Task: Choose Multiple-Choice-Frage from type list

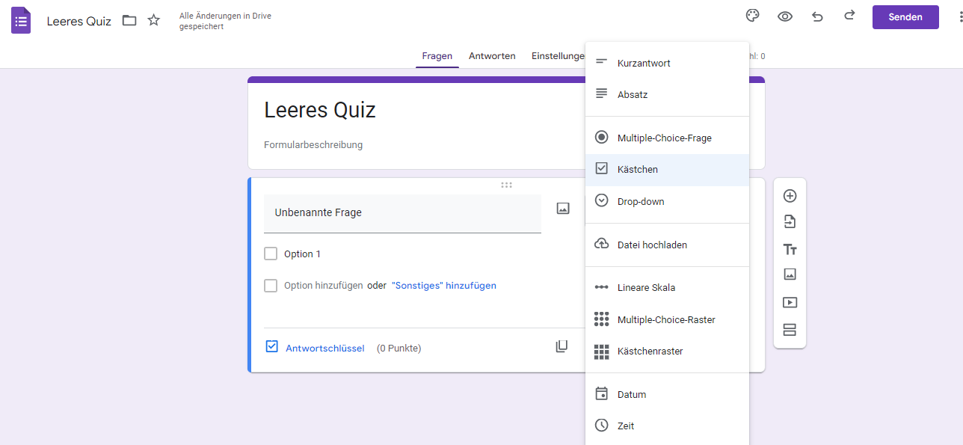Action: tap(664, 138)
